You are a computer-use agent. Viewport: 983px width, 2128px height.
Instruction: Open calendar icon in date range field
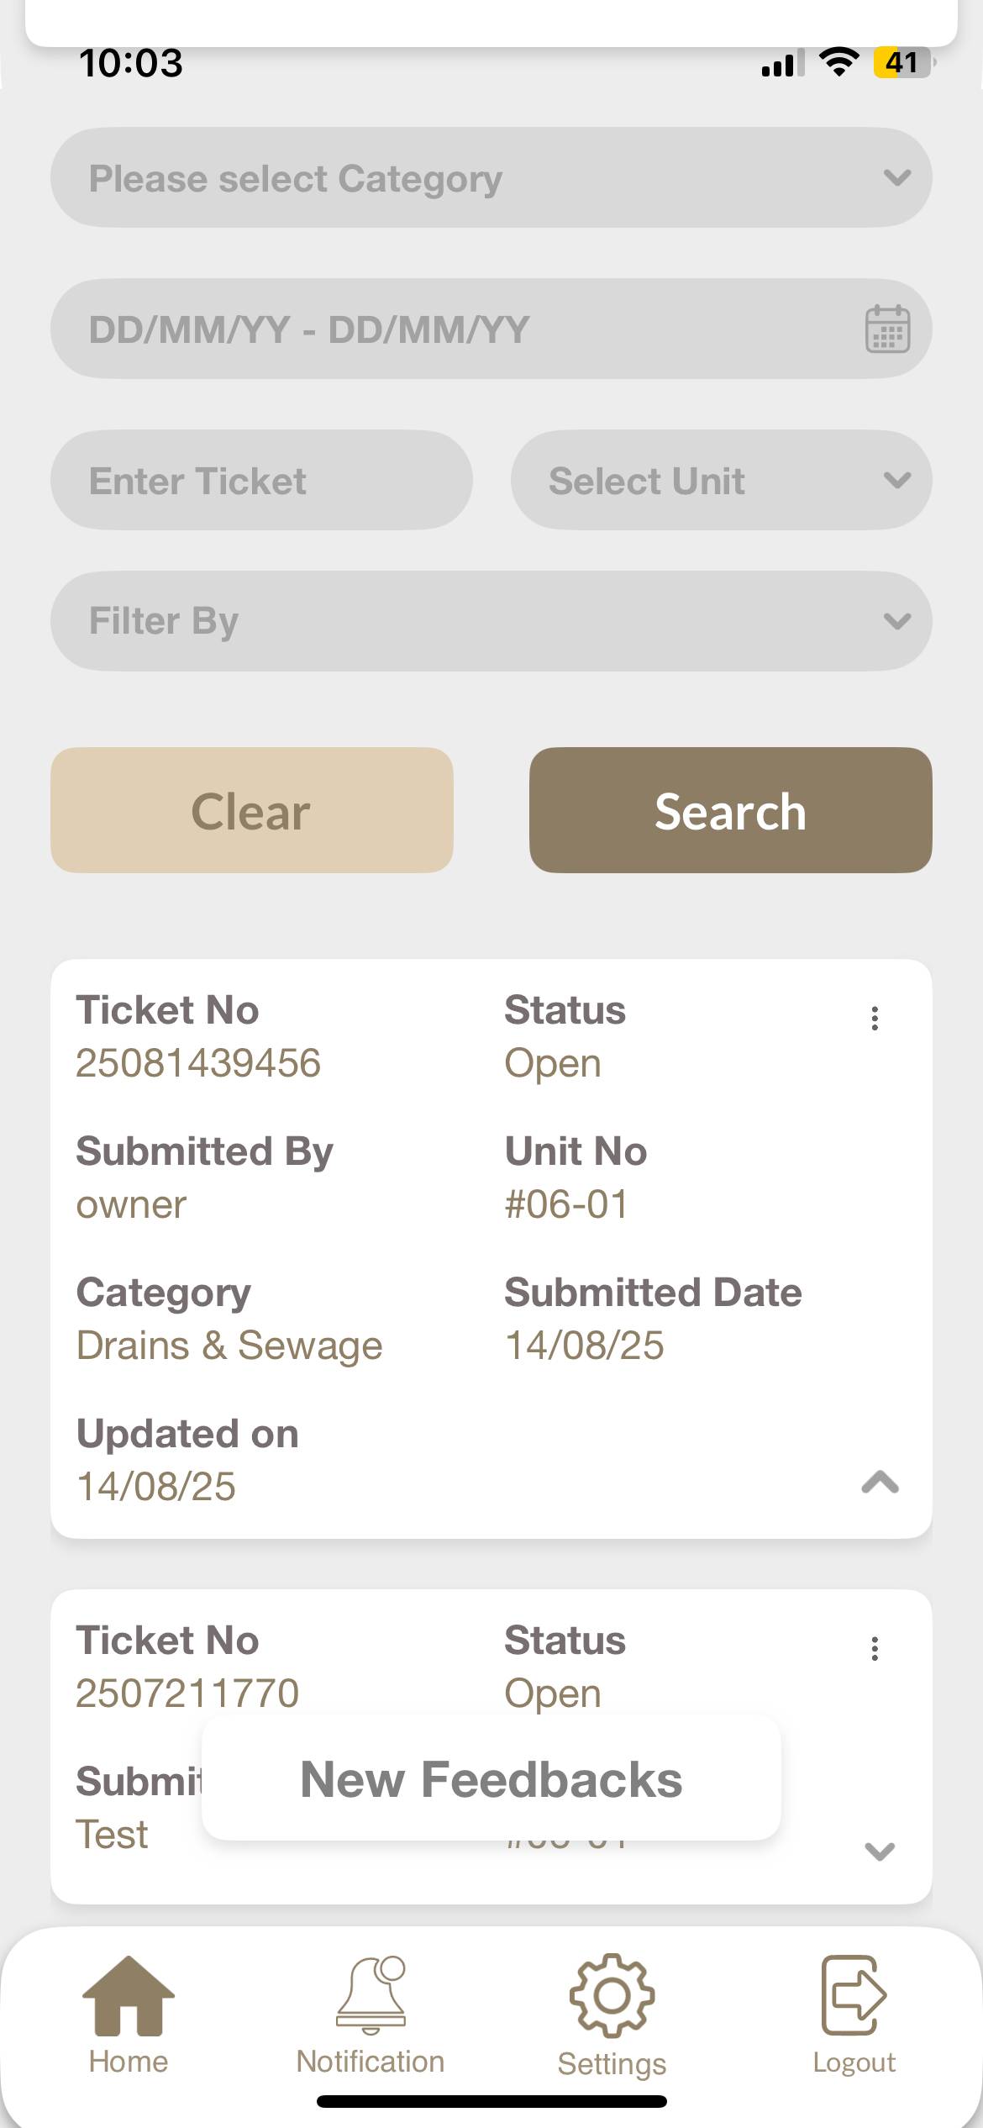887,329
